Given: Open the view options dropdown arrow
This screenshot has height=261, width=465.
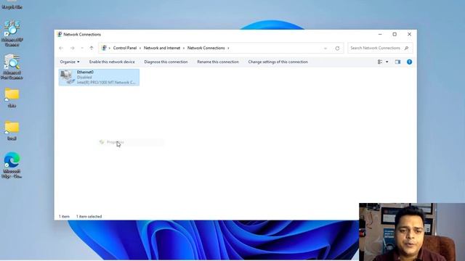Looking at the screenshot, I should coord(387,62).
